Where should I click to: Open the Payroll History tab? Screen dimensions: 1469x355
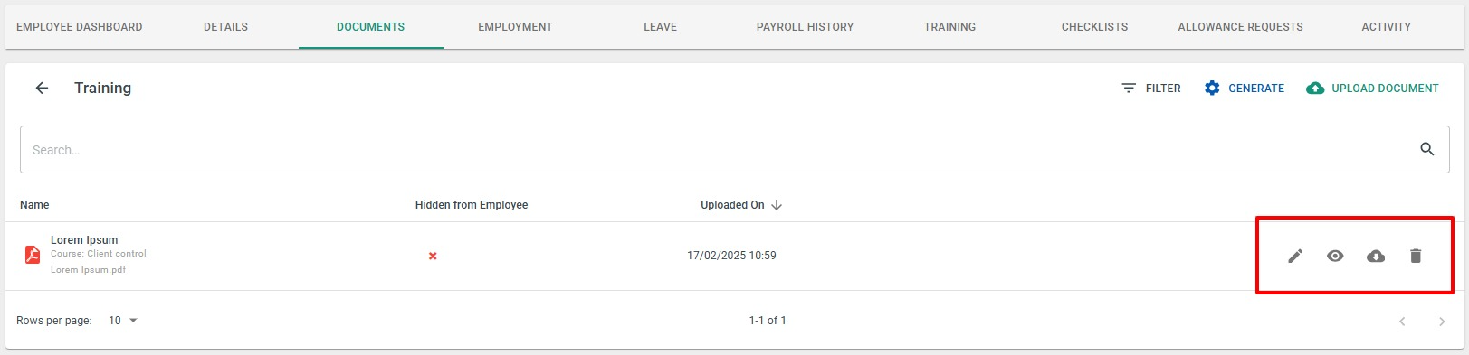pos(805,27)
